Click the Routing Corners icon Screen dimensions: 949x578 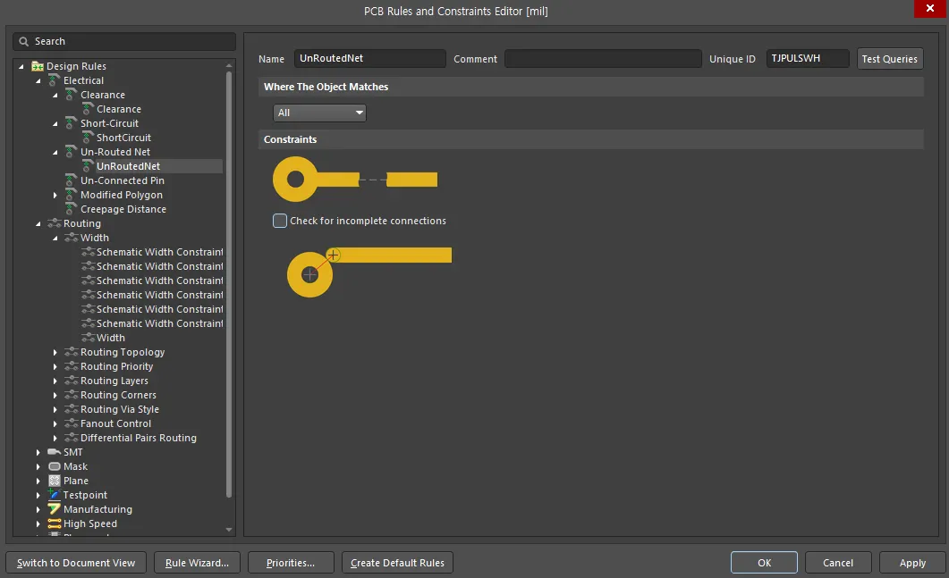[x=72, y=396]
